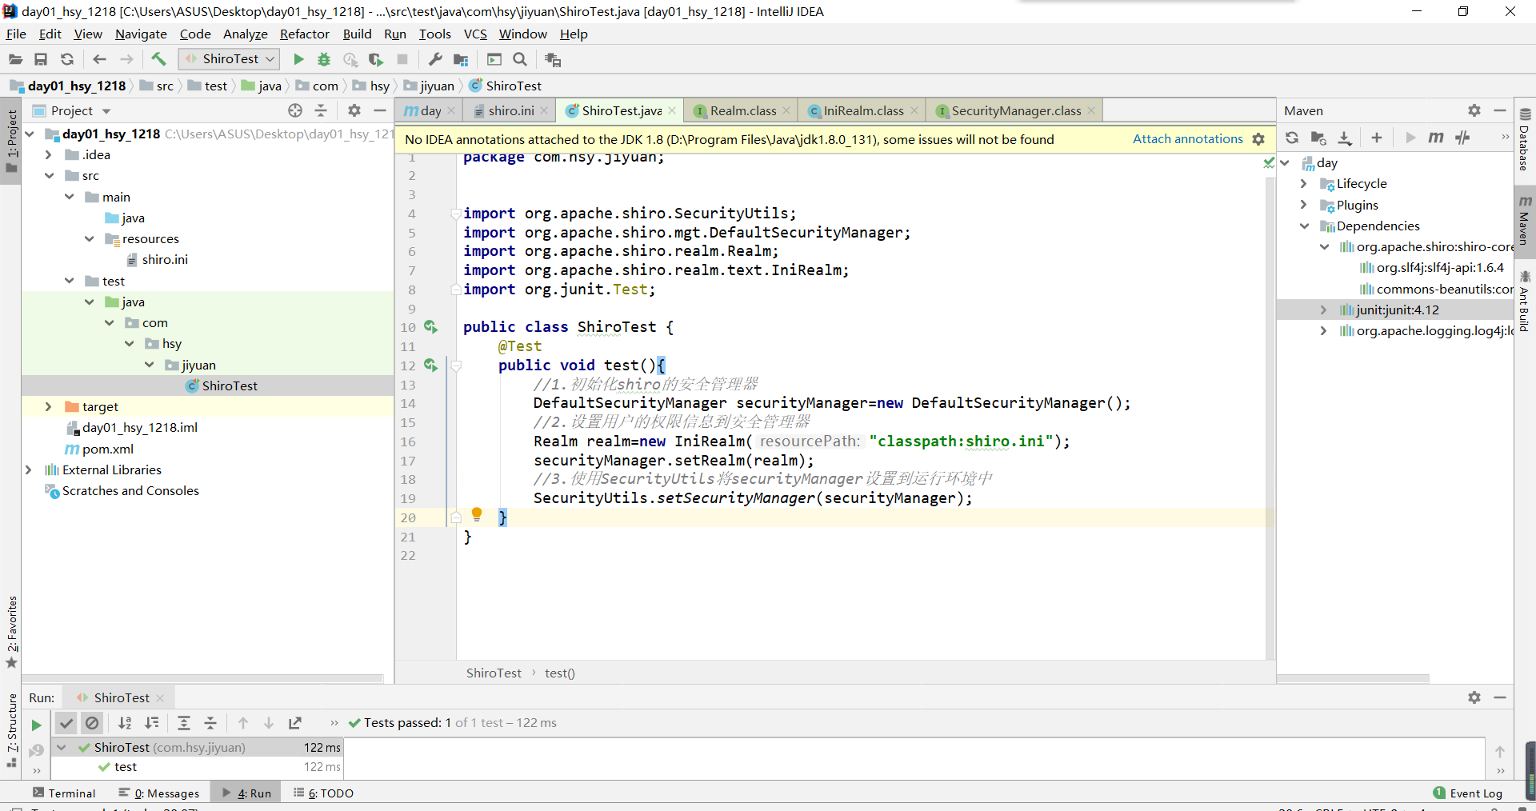The image size is (1536, 811).
Task: Open the Navigate menu
Action: [141, 34]
